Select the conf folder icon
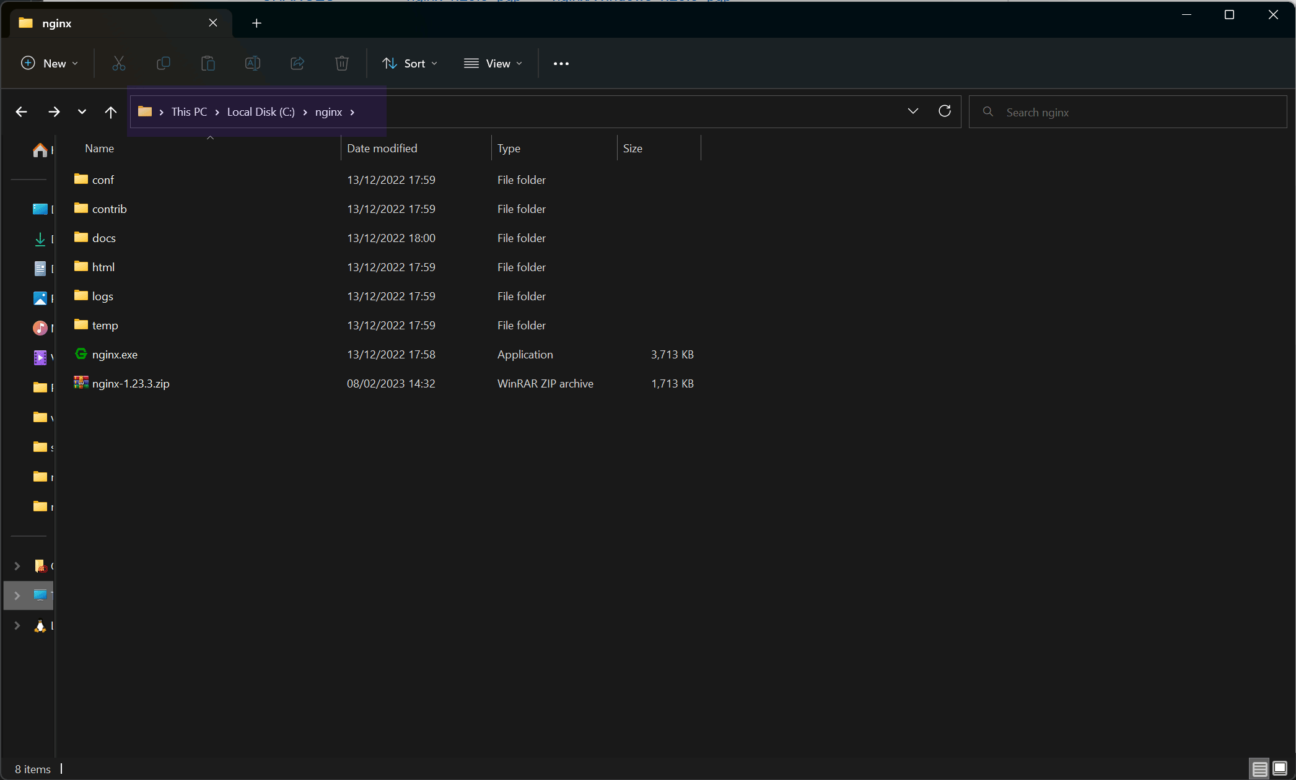 (x=81, y=179)
